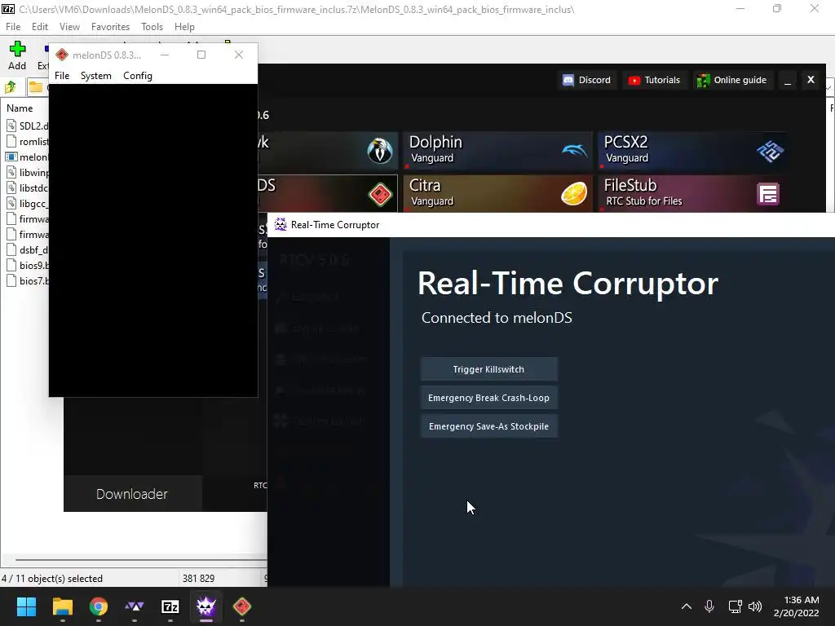This screenshot has width=835, height=626.
Task: Click the microphone tray icon
Action: [709, 606]
